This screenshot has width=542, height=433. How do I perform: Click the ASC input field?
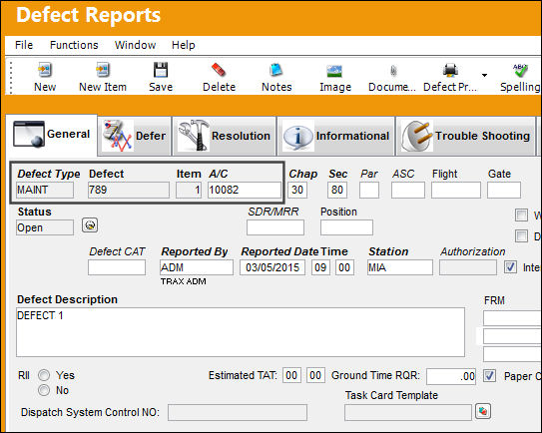point(408,191)
